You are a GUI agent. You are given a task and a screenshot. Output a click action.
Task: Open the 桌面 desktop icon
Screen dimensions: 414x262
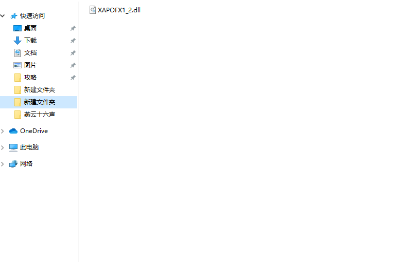pos(18,28)
